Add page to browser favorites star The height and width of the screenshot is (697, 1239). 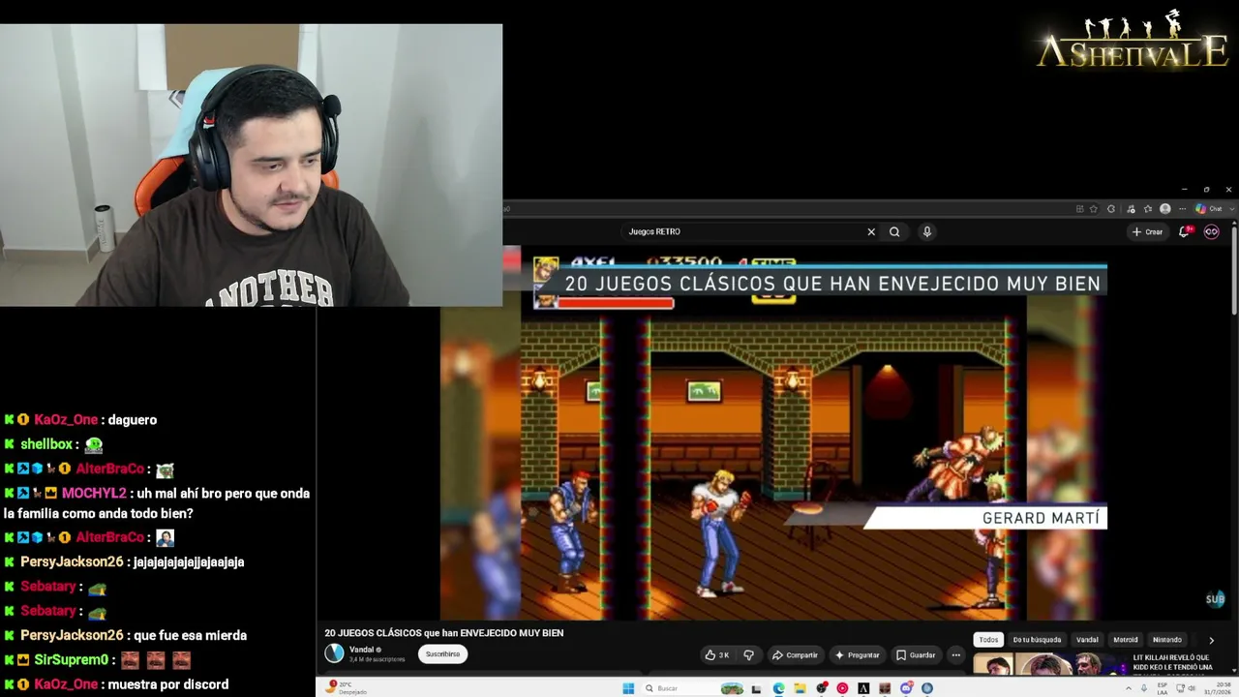[x=1094, y=208]
